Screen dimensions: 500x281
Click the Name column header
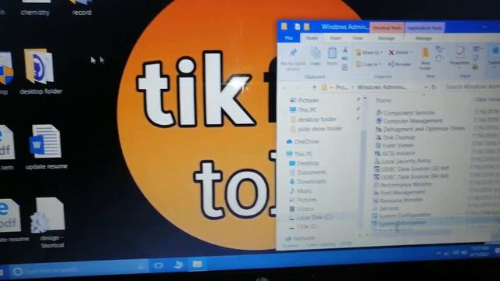(x=384, y=101)
